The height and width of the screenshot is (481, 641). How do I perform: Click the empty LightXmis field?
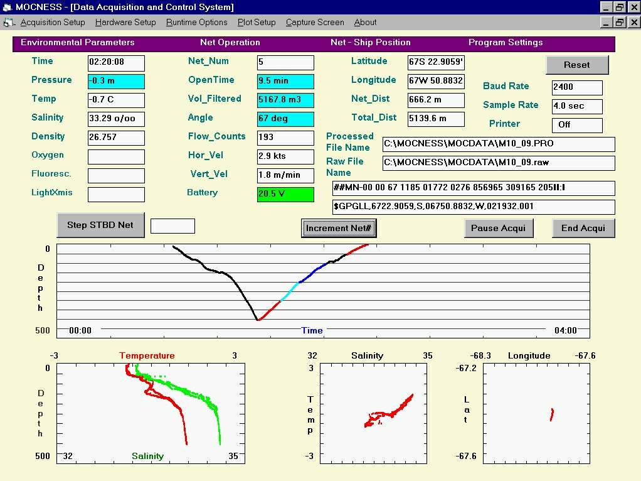tap(116, 195)
